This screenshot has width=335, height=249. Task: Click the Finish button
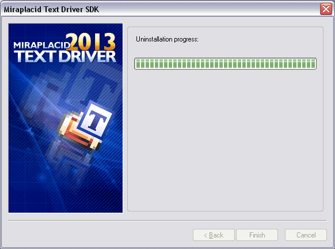coord(257,235)
